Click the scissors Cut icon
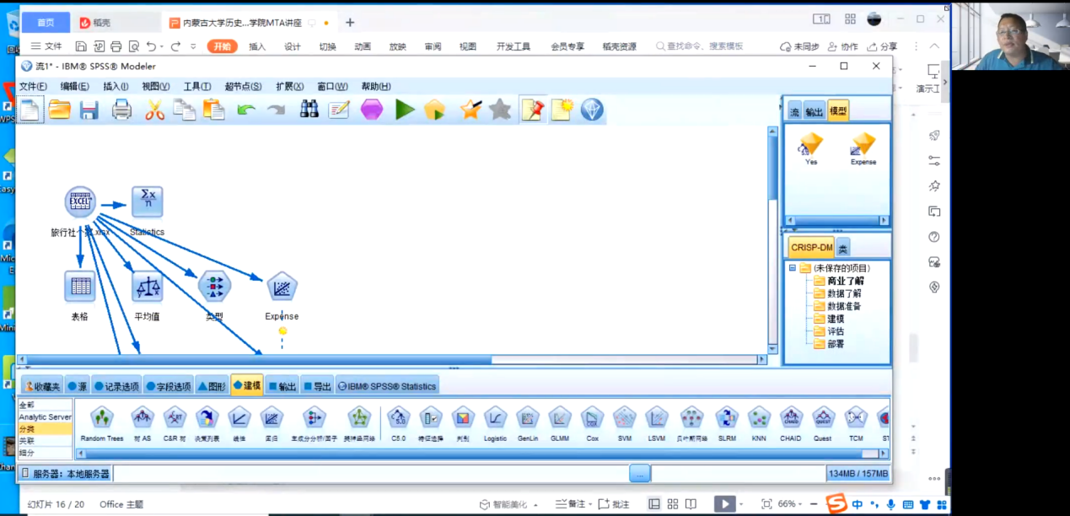Image resolution: width=1070 pixels, height=516 pixels. click(154, 110)
